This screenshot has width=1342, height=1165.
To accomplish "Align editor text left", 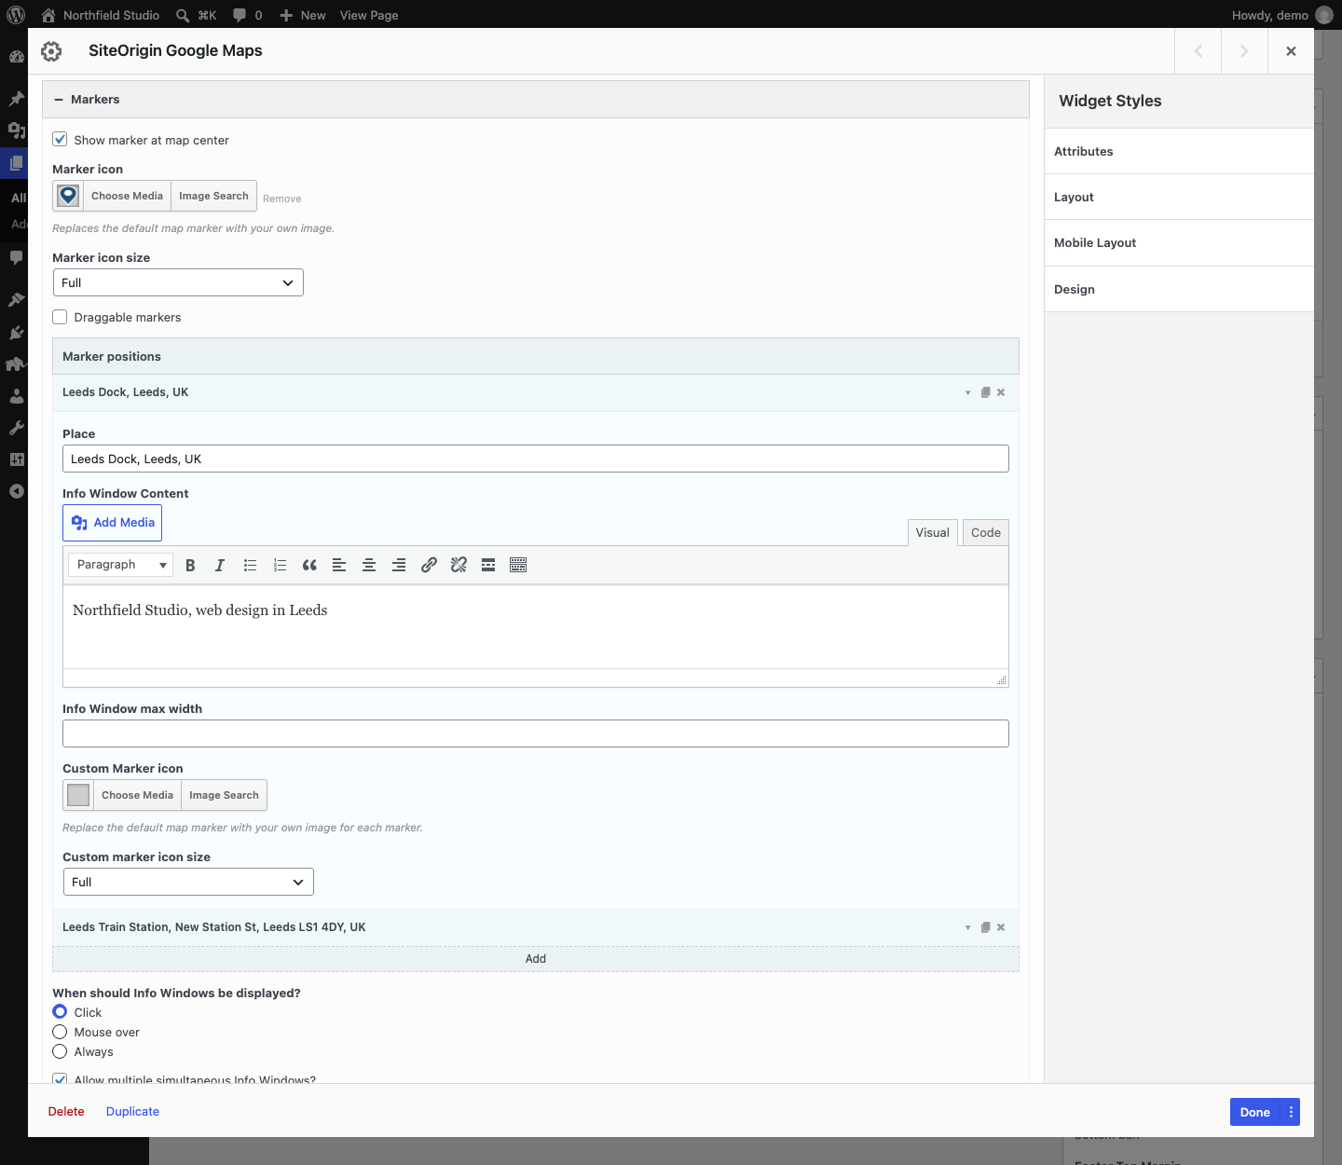I will pos(339,565).
